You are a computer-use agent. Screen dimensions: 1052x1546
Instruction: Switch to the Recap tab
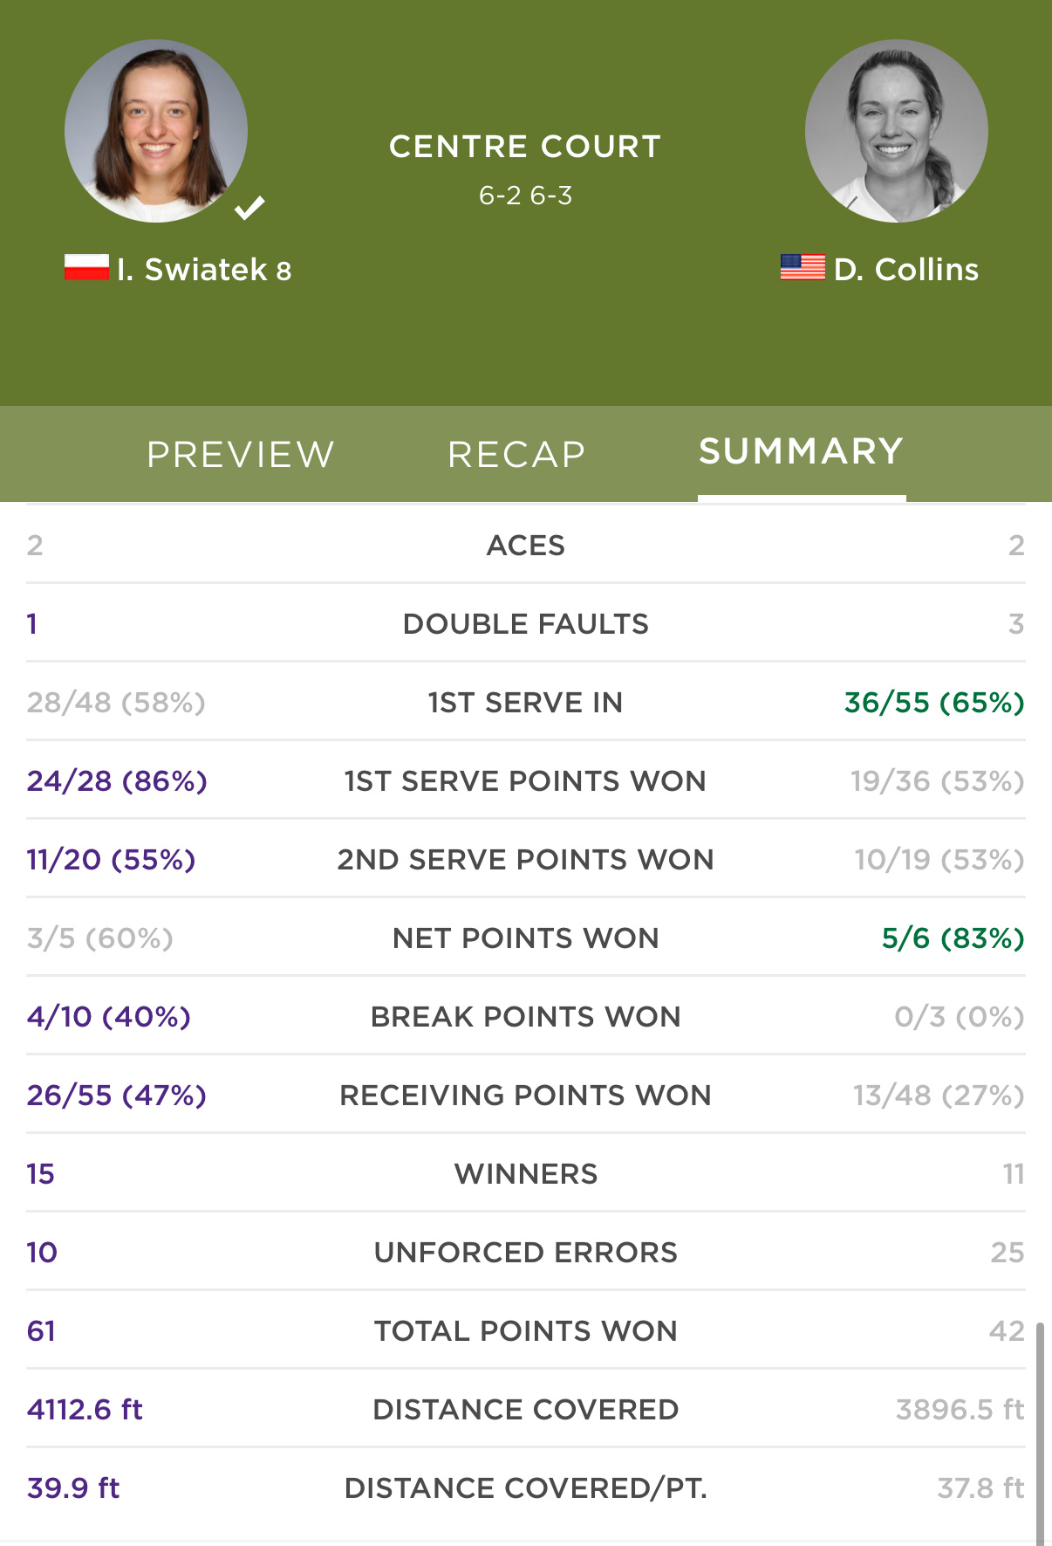tap(516, 454)
